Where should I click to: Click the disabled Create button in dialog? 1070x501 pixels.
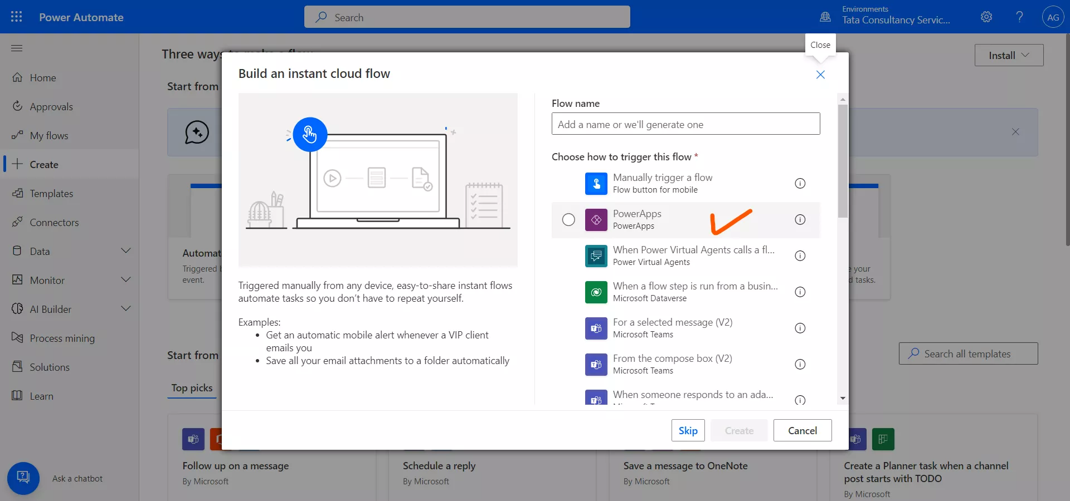(739, 430)
